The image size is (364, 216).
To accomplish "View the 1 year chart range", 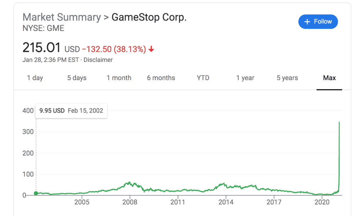I will click(245, 78).
